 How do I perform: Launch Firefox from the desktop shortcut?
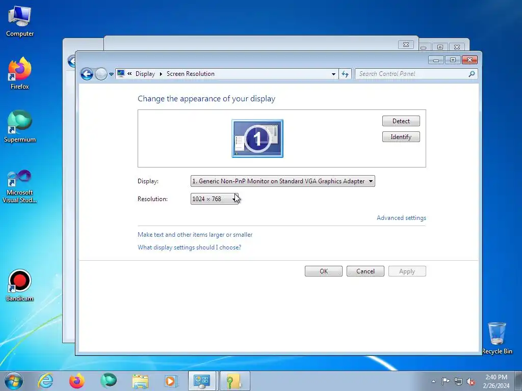pyautogui.click(x=20, y=73)
